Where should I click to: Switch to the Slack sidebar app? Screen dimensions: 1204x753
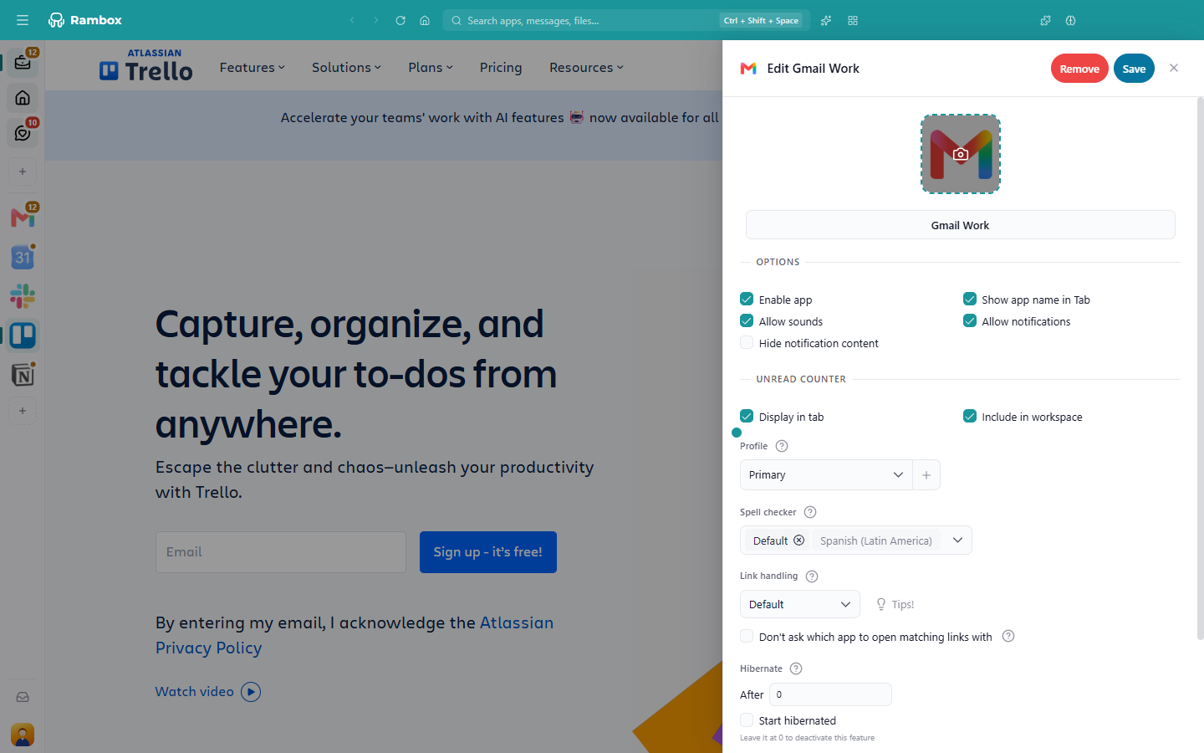[x=23, y=296]
